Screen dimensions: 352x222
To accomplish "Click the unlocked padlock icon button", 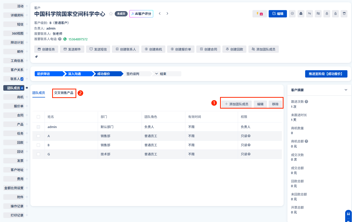I will [335, 14].
